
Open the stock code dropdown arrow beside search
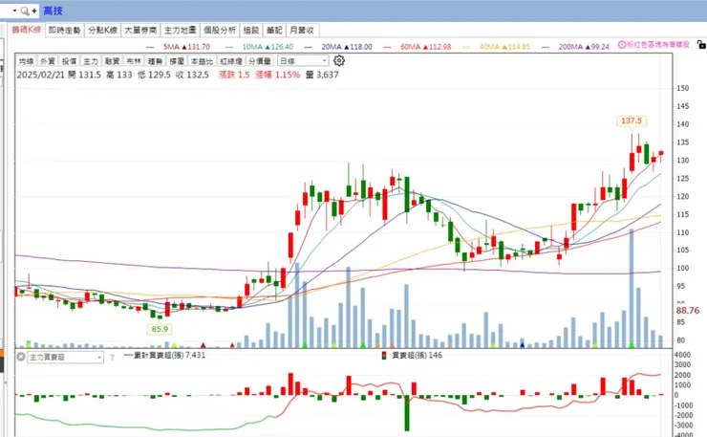pos(14,11)
